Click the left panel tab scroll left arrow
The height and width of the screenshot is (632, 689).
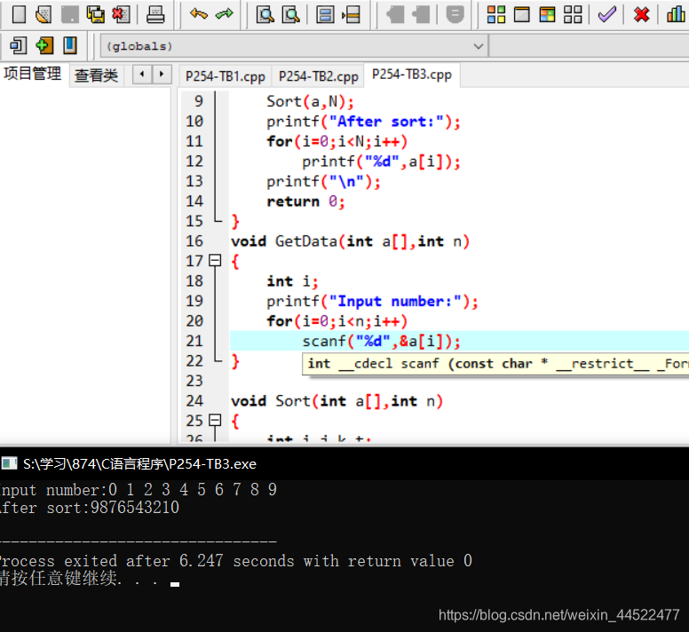142,75
